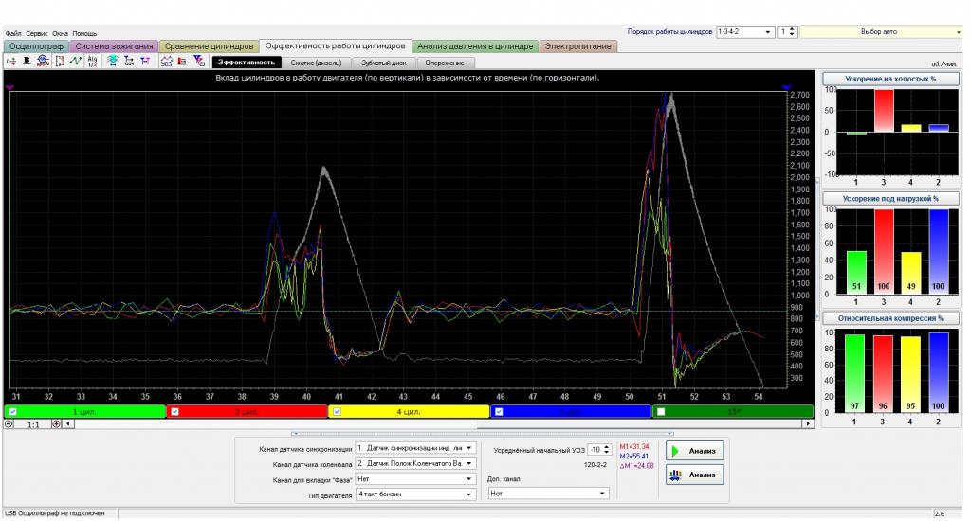Open the Окна menu
971x521 pixels.
(x=60, y=33)
